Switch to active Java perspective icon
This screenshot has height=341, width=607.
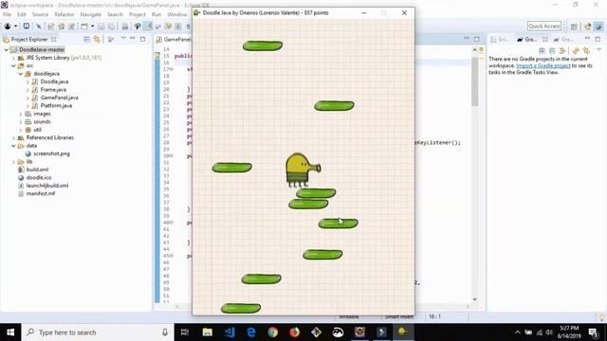click(598, 27)
